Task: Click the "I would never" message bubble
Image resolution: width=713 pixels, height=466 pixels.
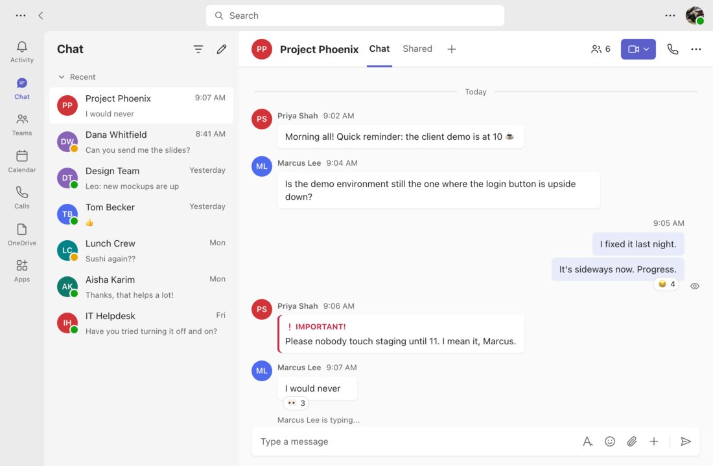Action: point(317,388)
